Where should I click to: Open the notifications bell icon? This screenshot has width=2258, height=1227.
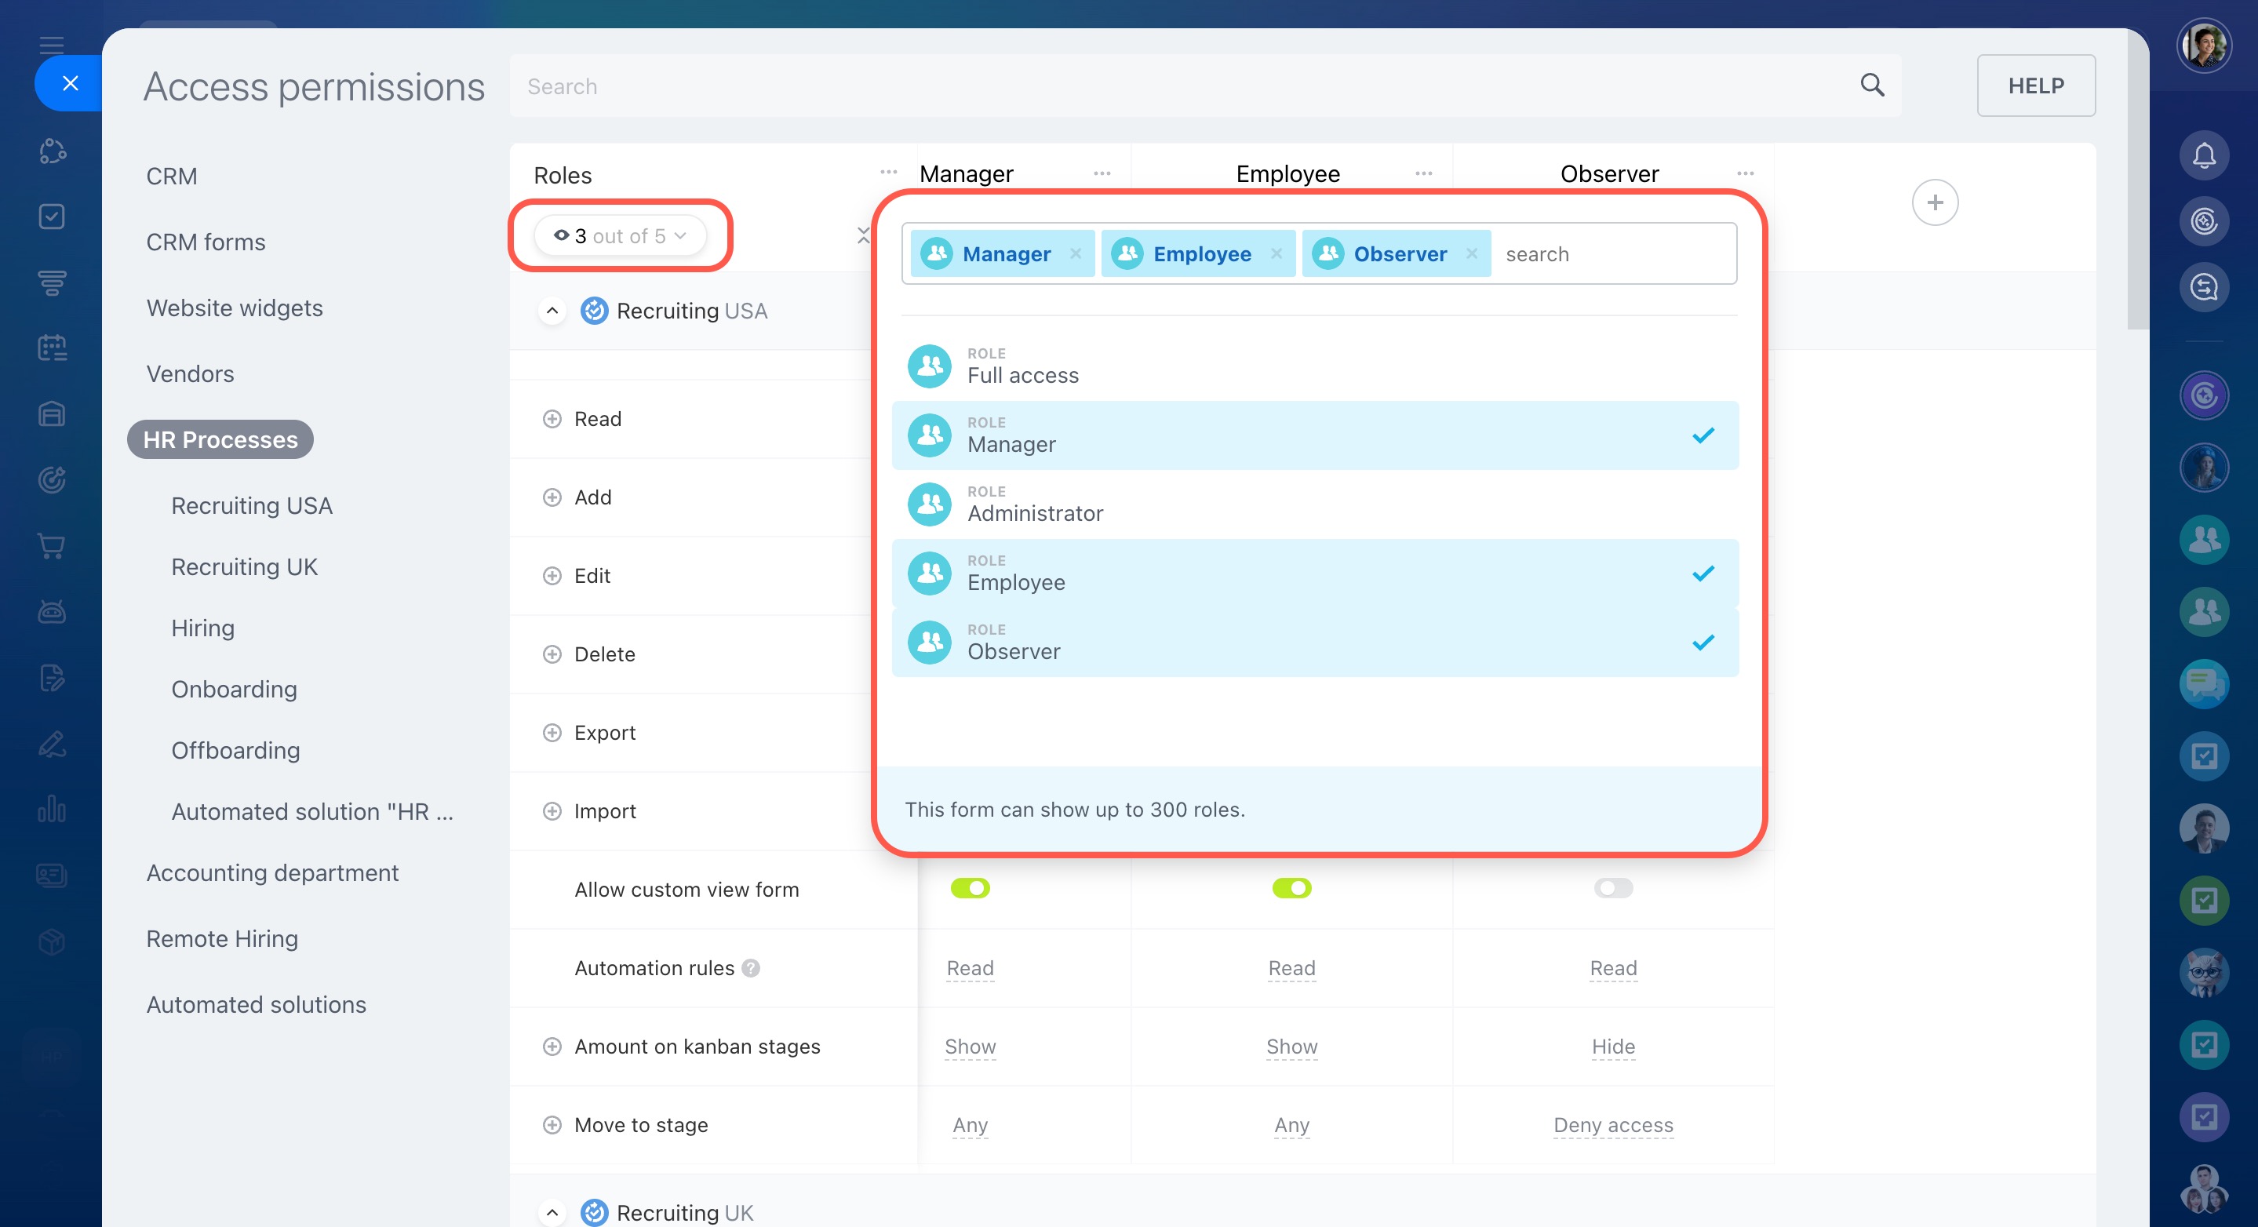point(2204,156)
